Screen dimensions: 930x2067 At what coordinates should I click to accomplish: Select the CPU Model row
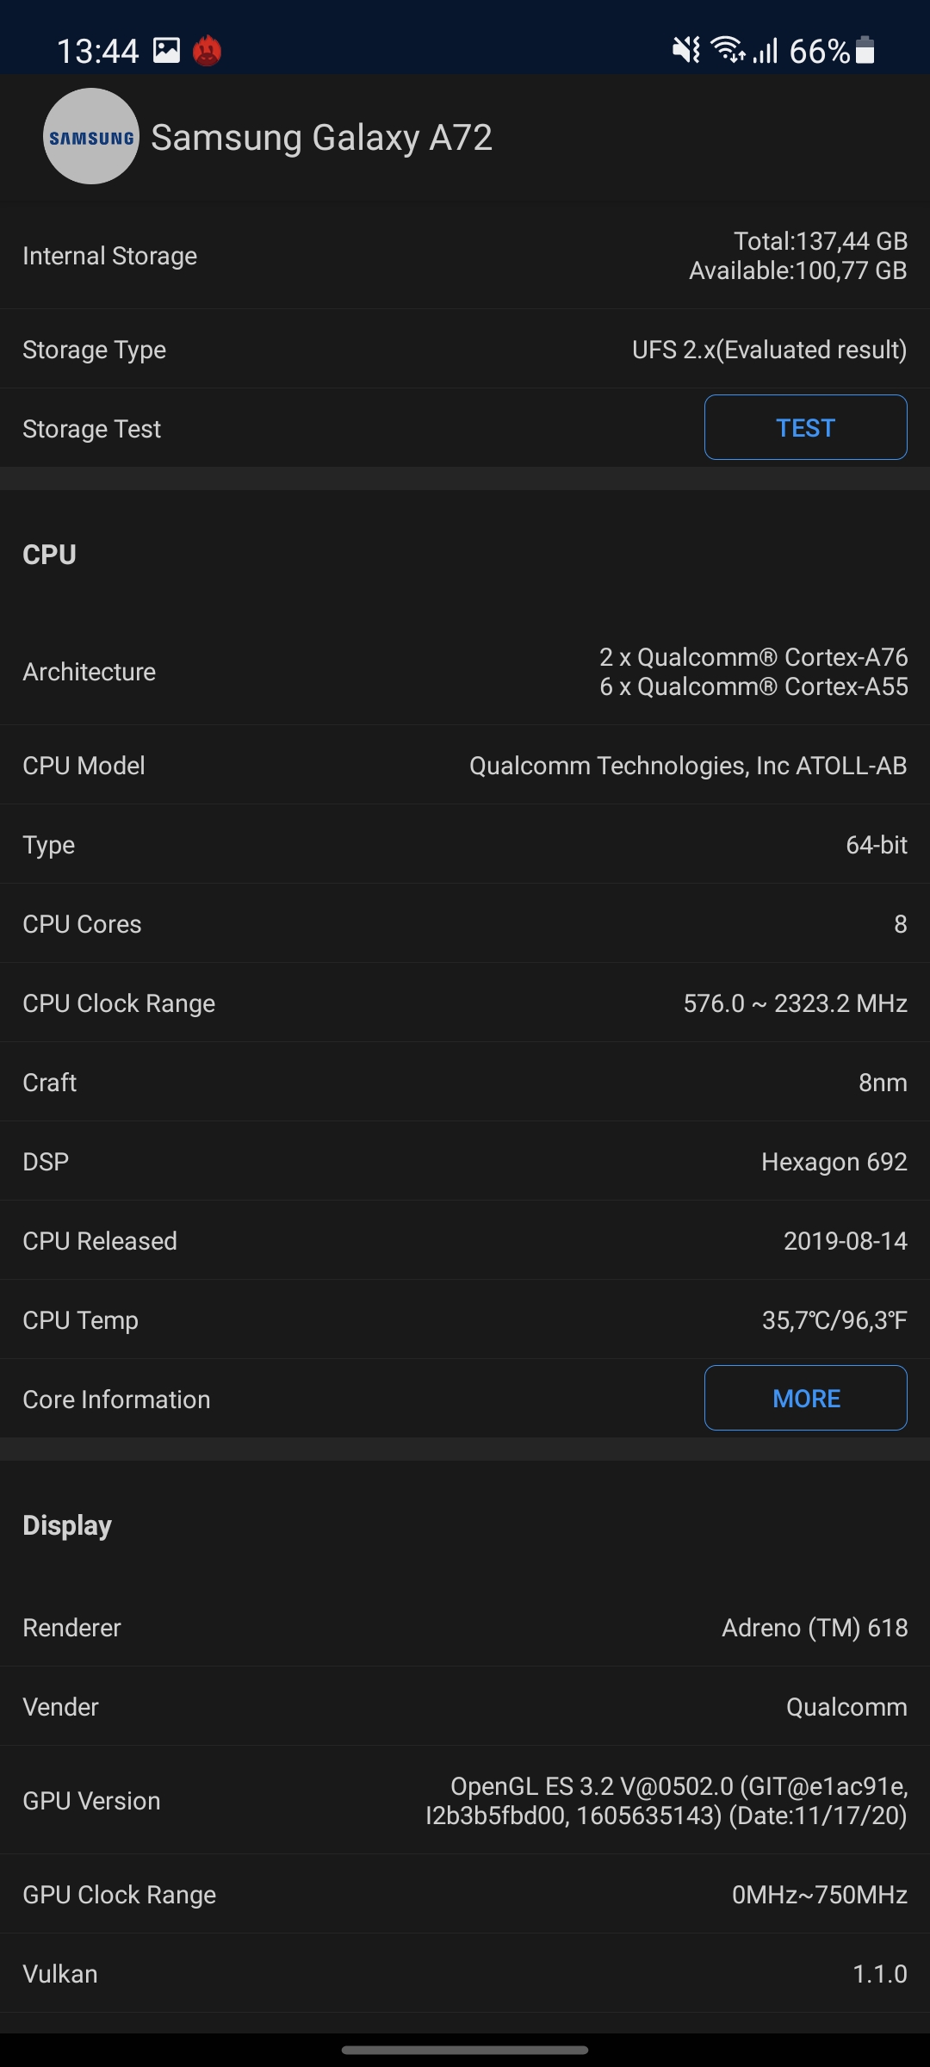click(x=465, y=766)
